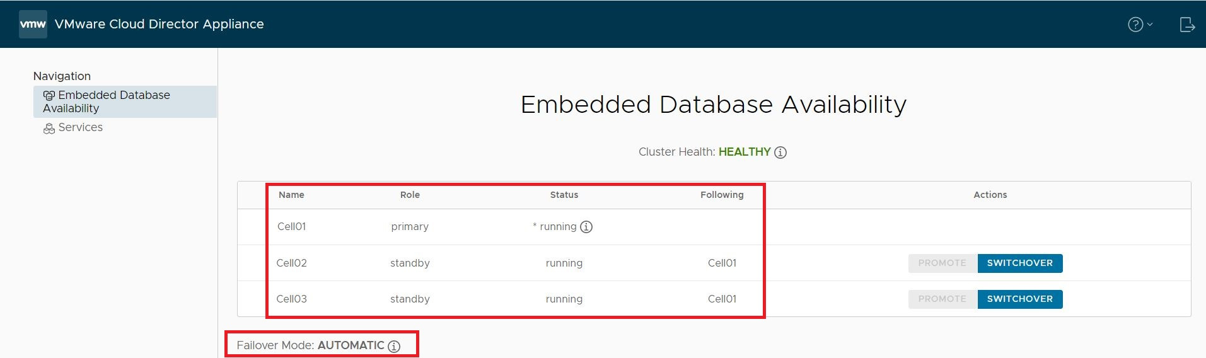
Task: Click the Role column header
Action: (410, 195)
